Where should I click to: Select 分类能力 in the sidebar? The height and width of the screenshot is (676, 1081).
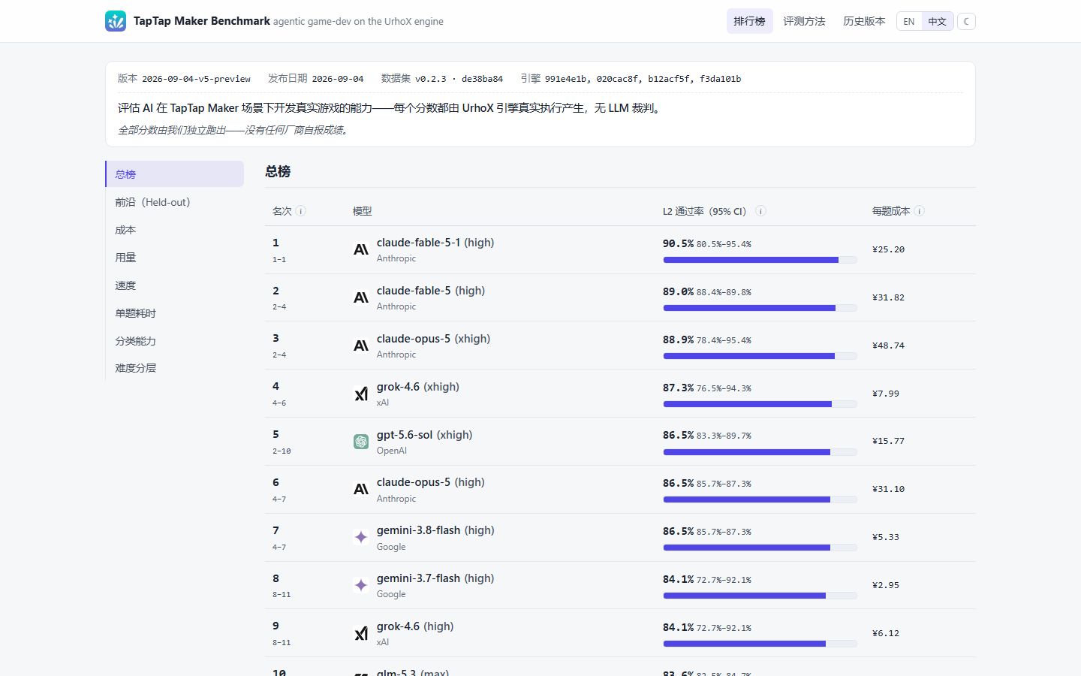pos(174,341)
